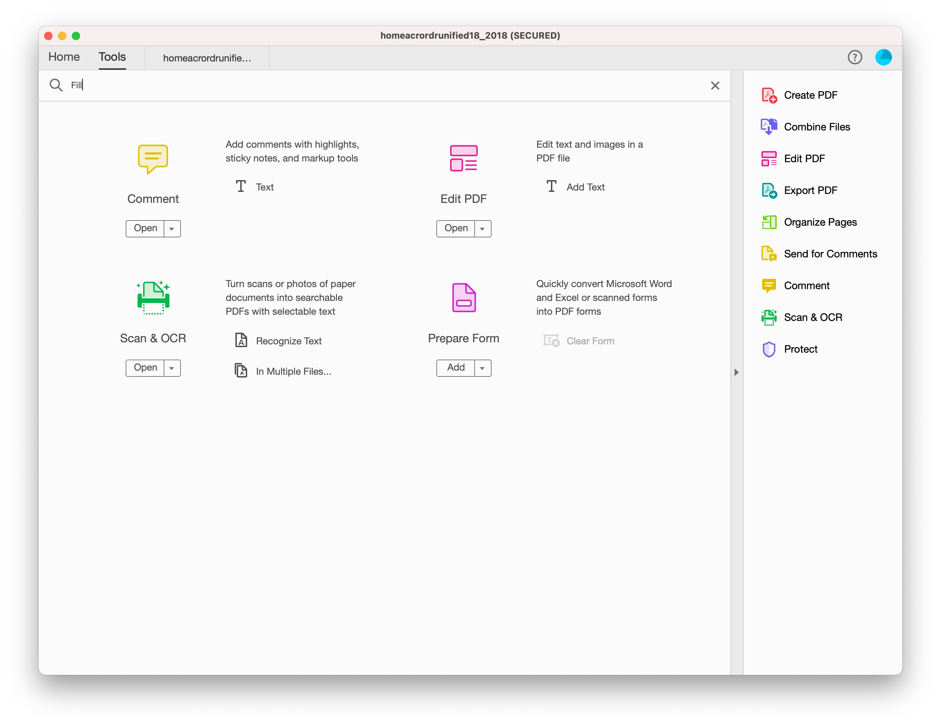Click the Create PDF icon in sidebar
941x726 pixels.
click(x=769, y=95)
